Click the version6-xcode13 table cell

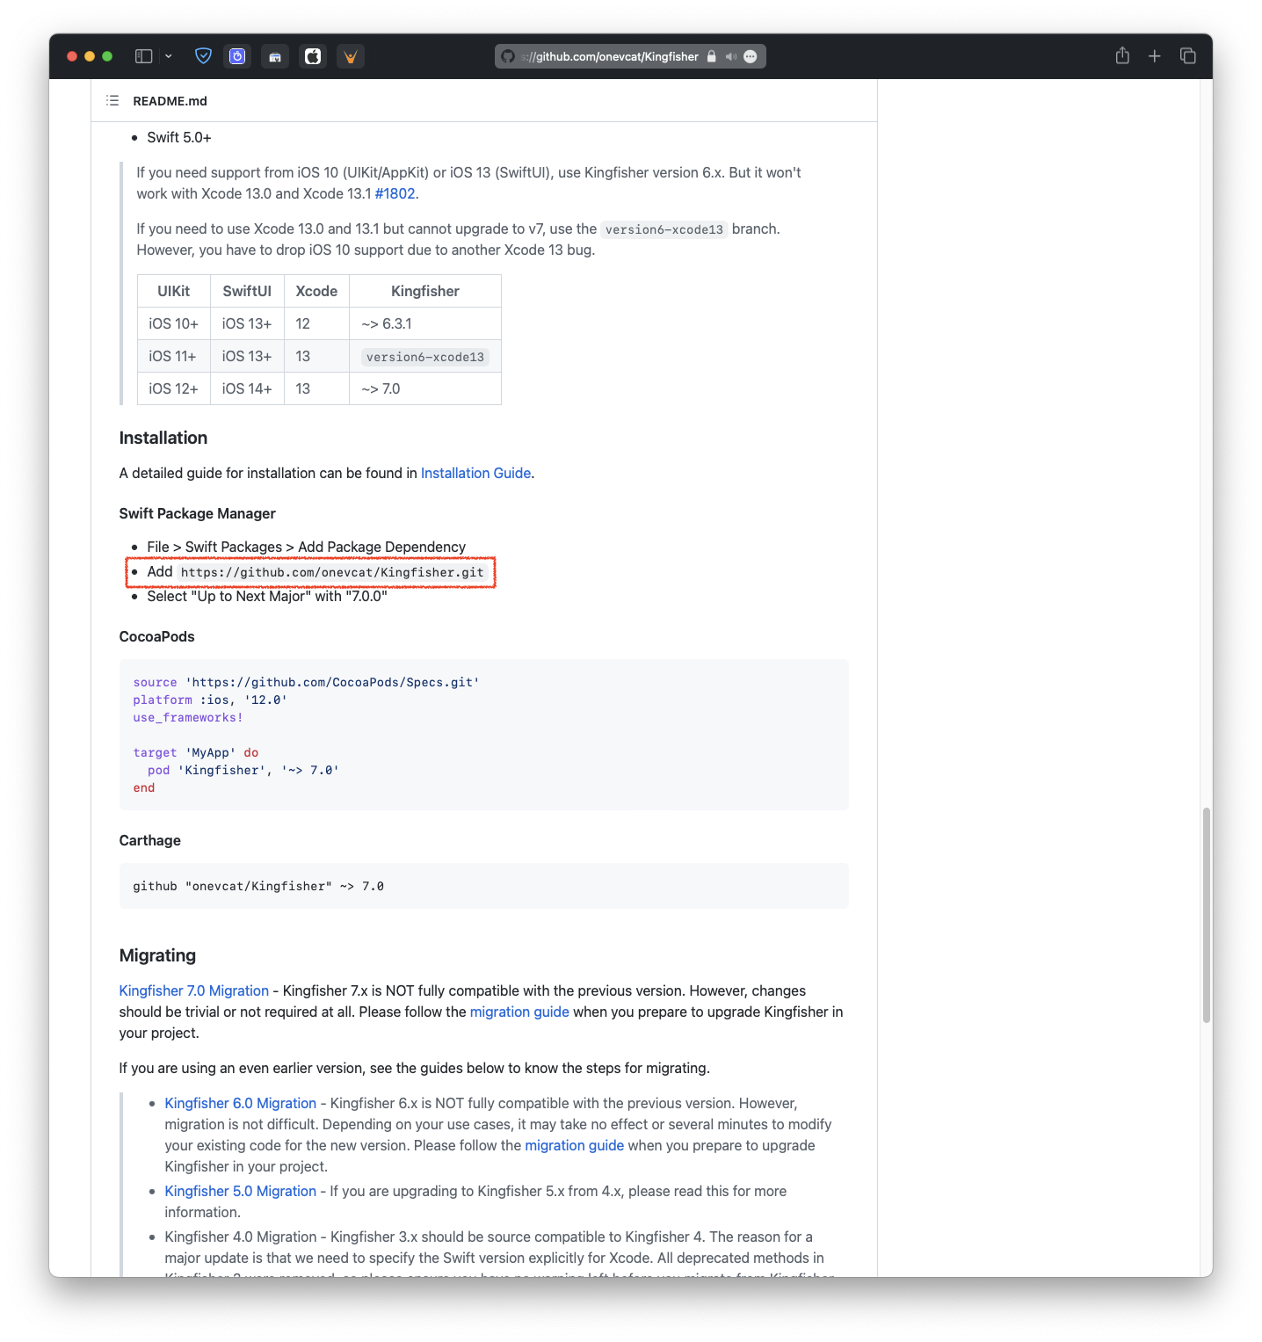[x=425, y=357]
